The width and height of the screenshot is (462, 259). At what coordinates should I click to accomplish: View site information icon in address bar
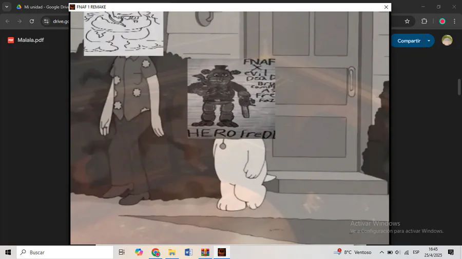[x=46, y=21]
